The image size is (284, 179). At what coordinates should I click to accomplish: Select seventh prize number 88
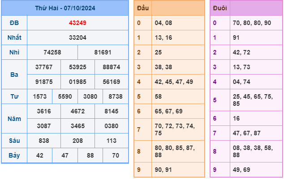(x=90, y=155)
